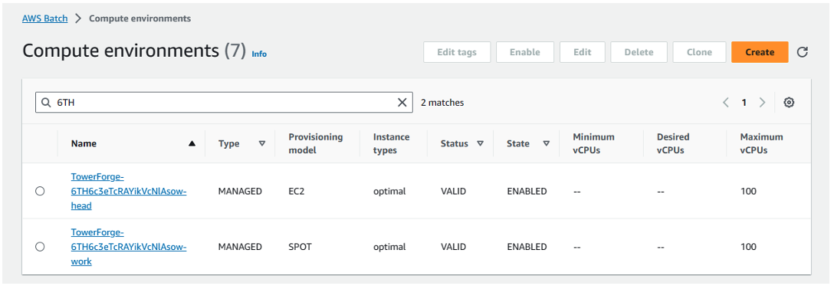The height and width of the screenshot is (286, 834).
Task: Open TowerForge-6TH6c3eTcRAYikVcNlAsow-work link
Action: click(129, 247)
